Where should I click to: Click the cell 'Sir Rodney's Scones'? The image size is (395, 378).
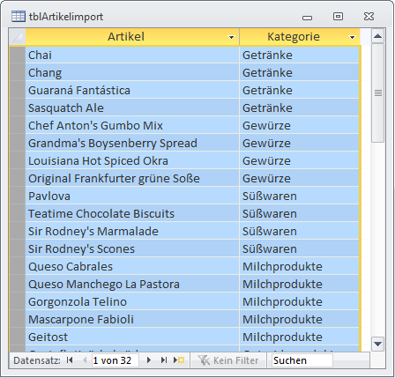(132, 248)
